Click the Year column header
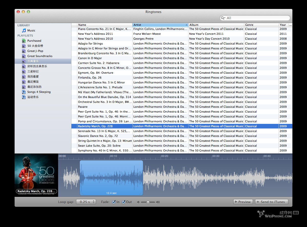The image size is (307, 227). (283, 25)
